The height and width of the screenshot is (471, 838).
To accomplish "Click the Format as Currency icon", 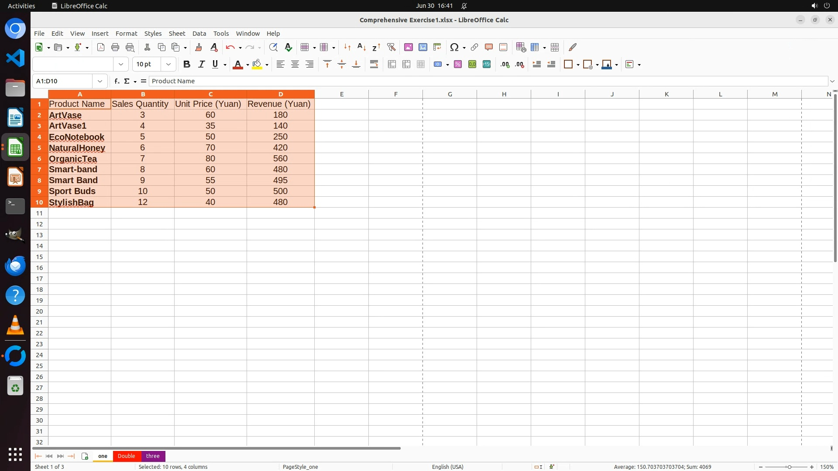I will pos(438,65).
